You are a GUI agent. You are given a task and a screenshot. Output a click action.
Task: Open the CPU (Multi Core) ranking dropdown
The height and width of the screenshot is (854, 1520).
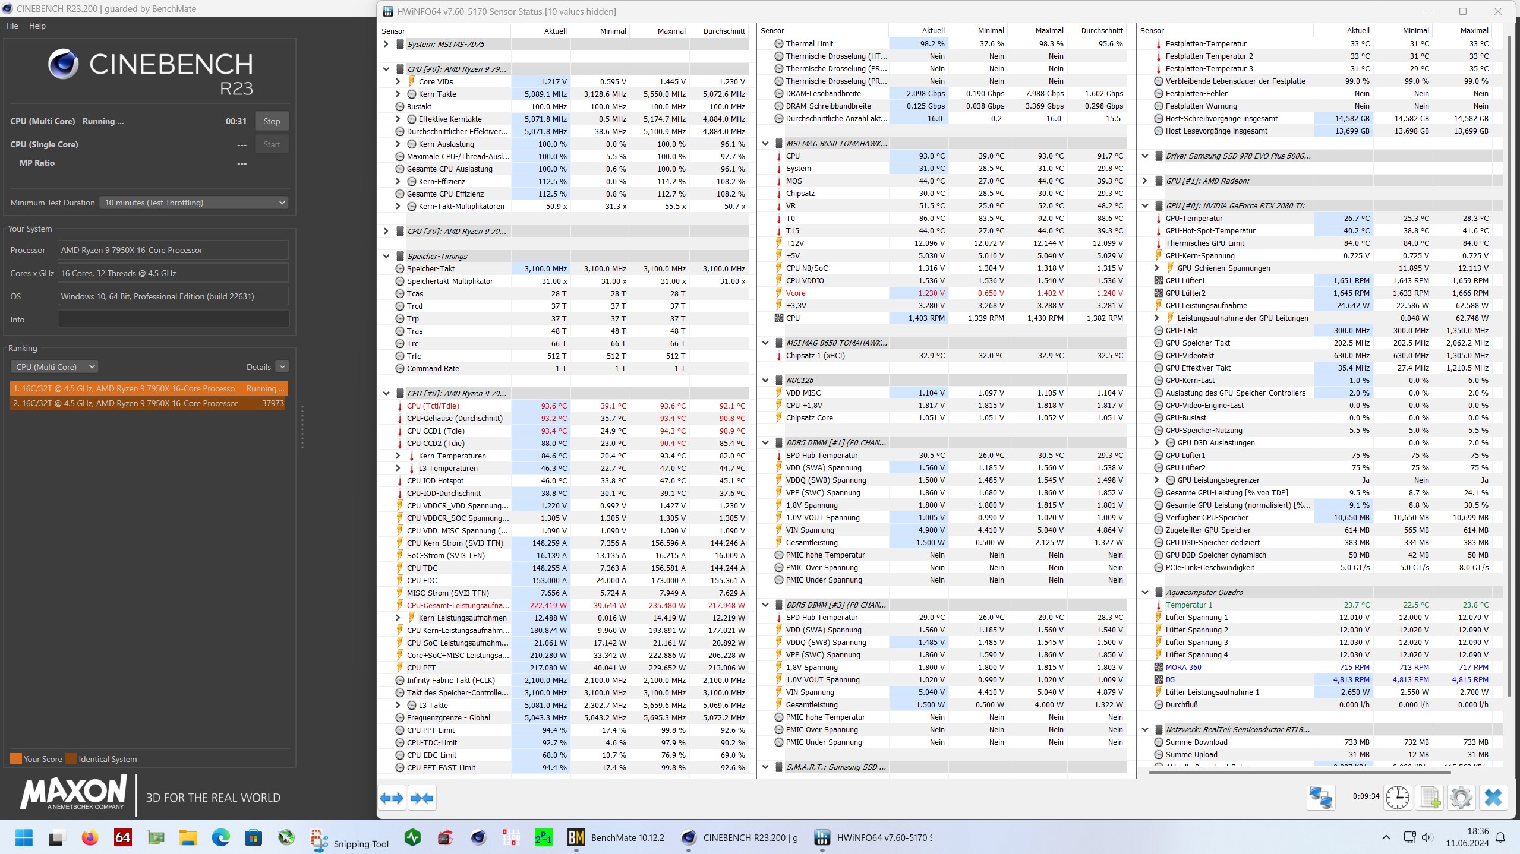54,367
